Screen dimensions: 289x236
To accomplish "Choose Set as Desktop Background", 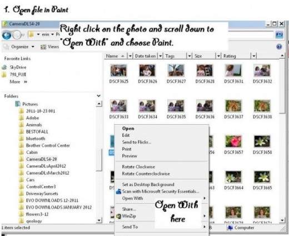I will click(x=148, y=184).
